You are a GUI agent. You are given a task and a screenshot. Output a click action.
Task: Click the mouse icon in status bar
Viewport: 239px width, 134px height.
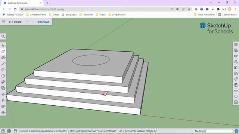click(x=15, y=131)
